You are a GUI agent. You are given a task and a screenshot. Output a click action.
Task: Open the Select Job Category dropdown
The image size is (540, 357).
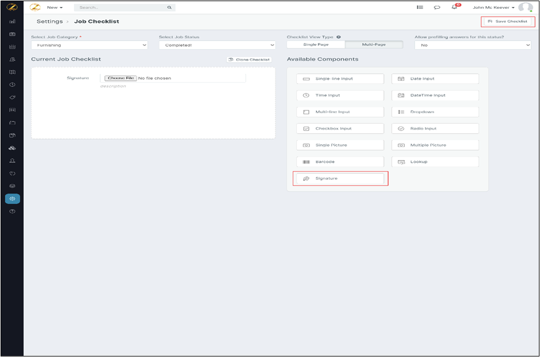tap(90, 45)
